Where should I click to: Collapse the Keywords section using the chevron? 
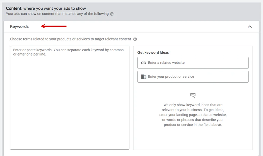tap(250, 26)
